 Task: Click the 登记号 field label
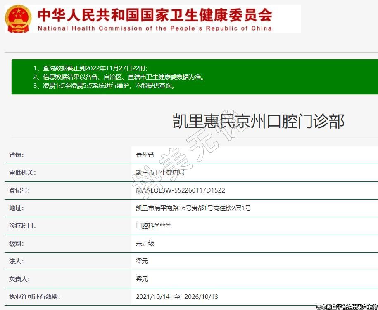click(x=19, y=190)
